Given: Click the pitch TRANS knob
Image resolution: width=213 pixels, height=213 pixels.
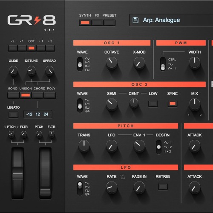Looking at the screenshot, I should (x=84, y=146).
